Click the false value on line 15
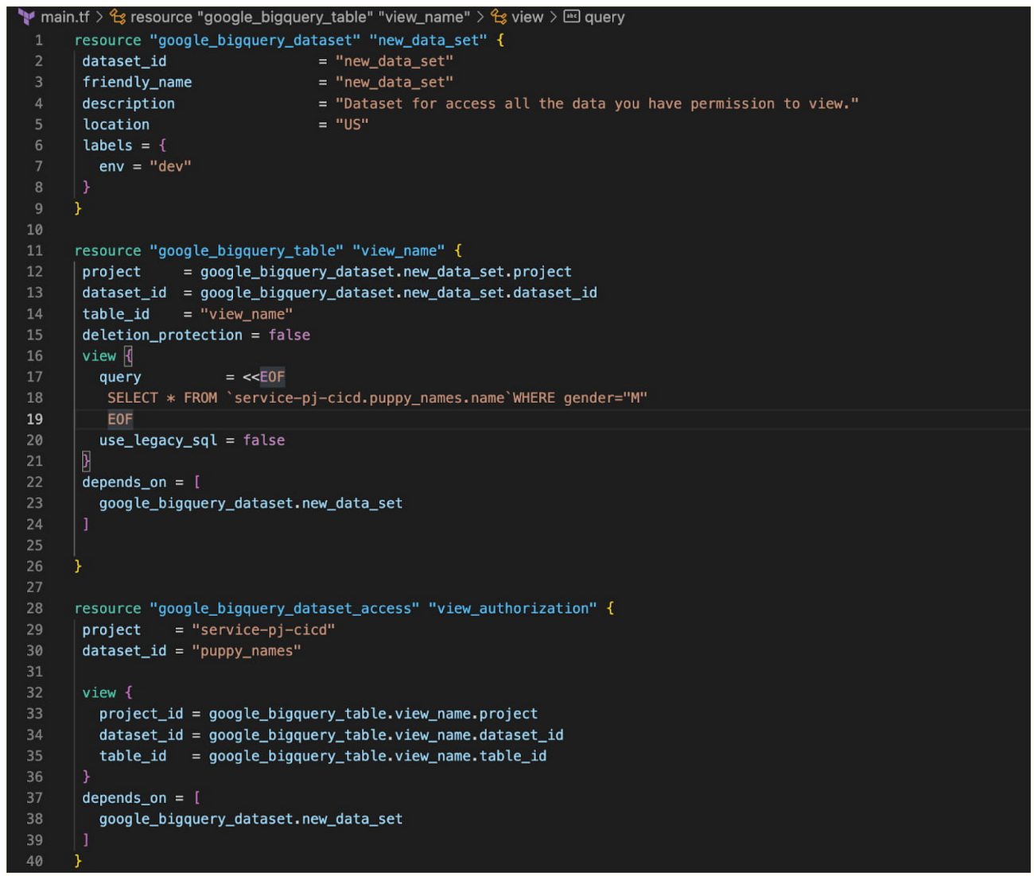Viewport: 1034px width, 876px height. [x=289, y=335]
